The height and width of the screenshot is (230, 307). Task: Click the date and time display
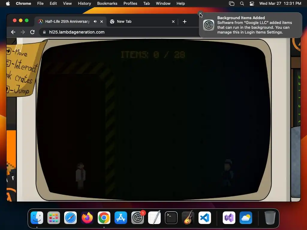point(280,3)
